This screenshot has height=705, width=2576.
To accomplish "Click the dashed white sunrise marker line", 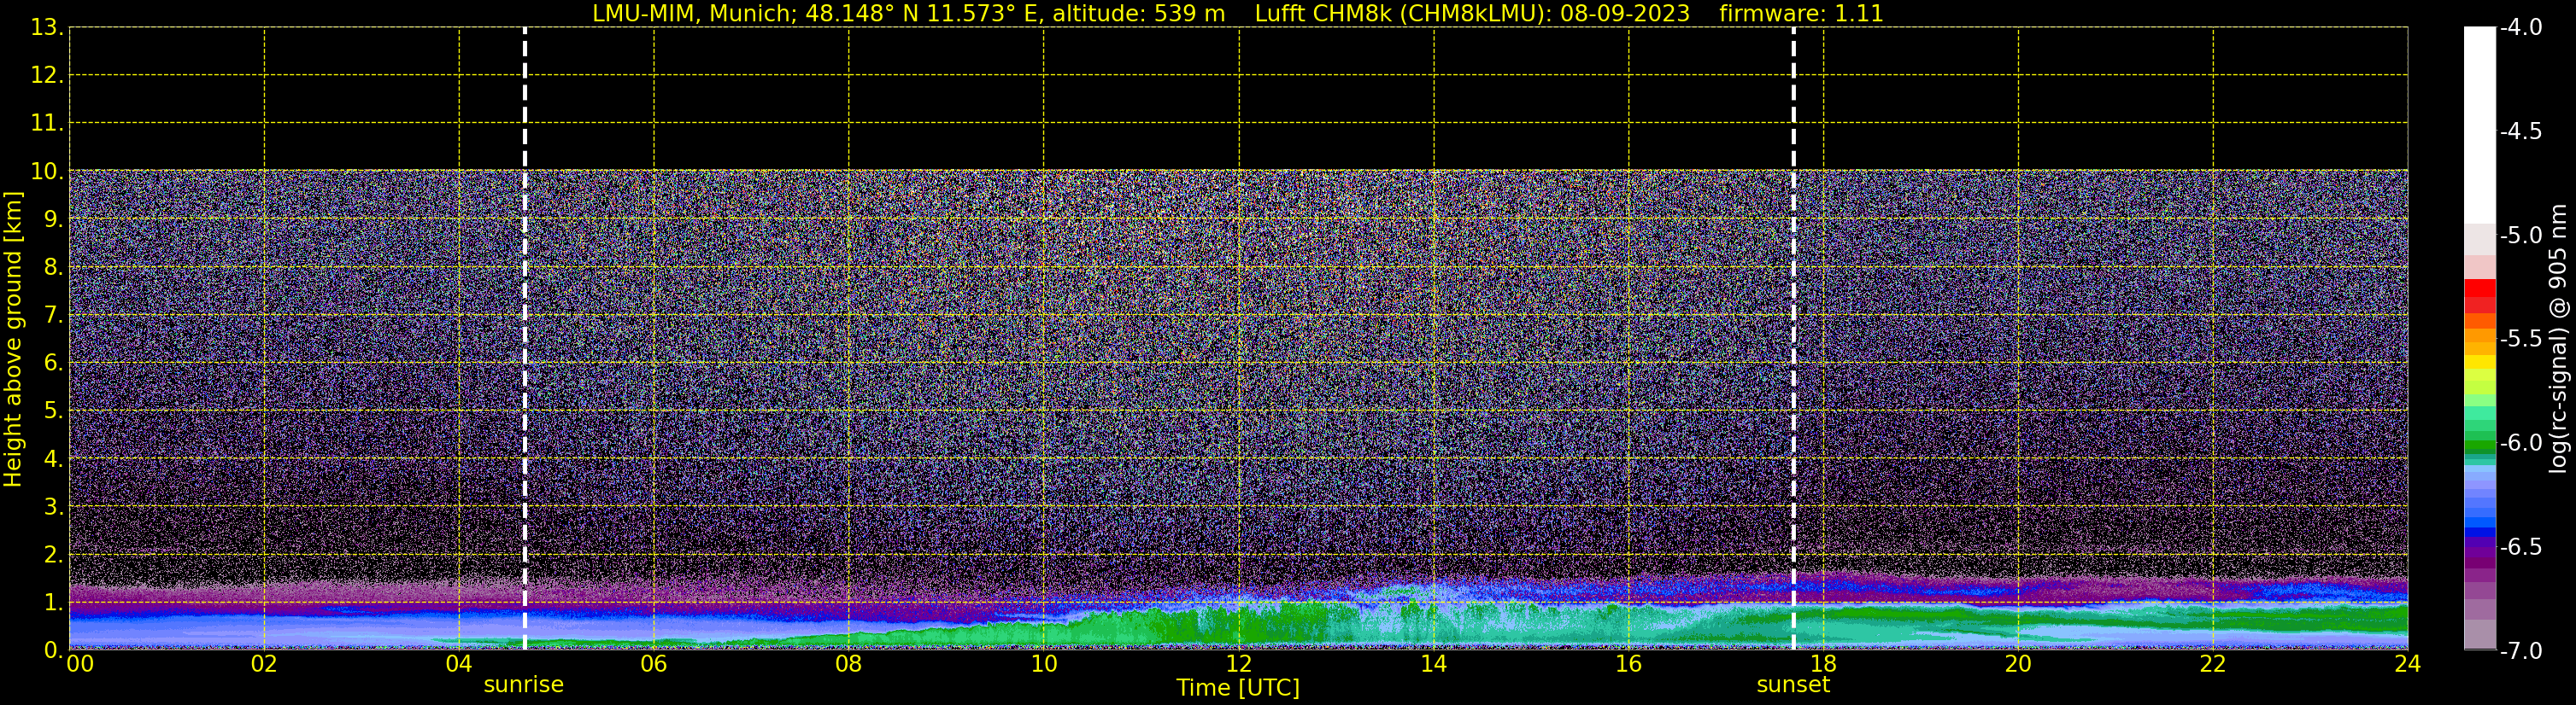I will coord(525,339).
